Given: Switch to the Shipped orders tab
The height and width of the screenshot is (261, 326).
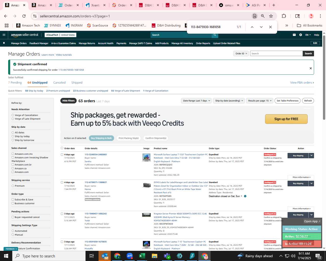Looking at the screenshot, I should [77, 83].
